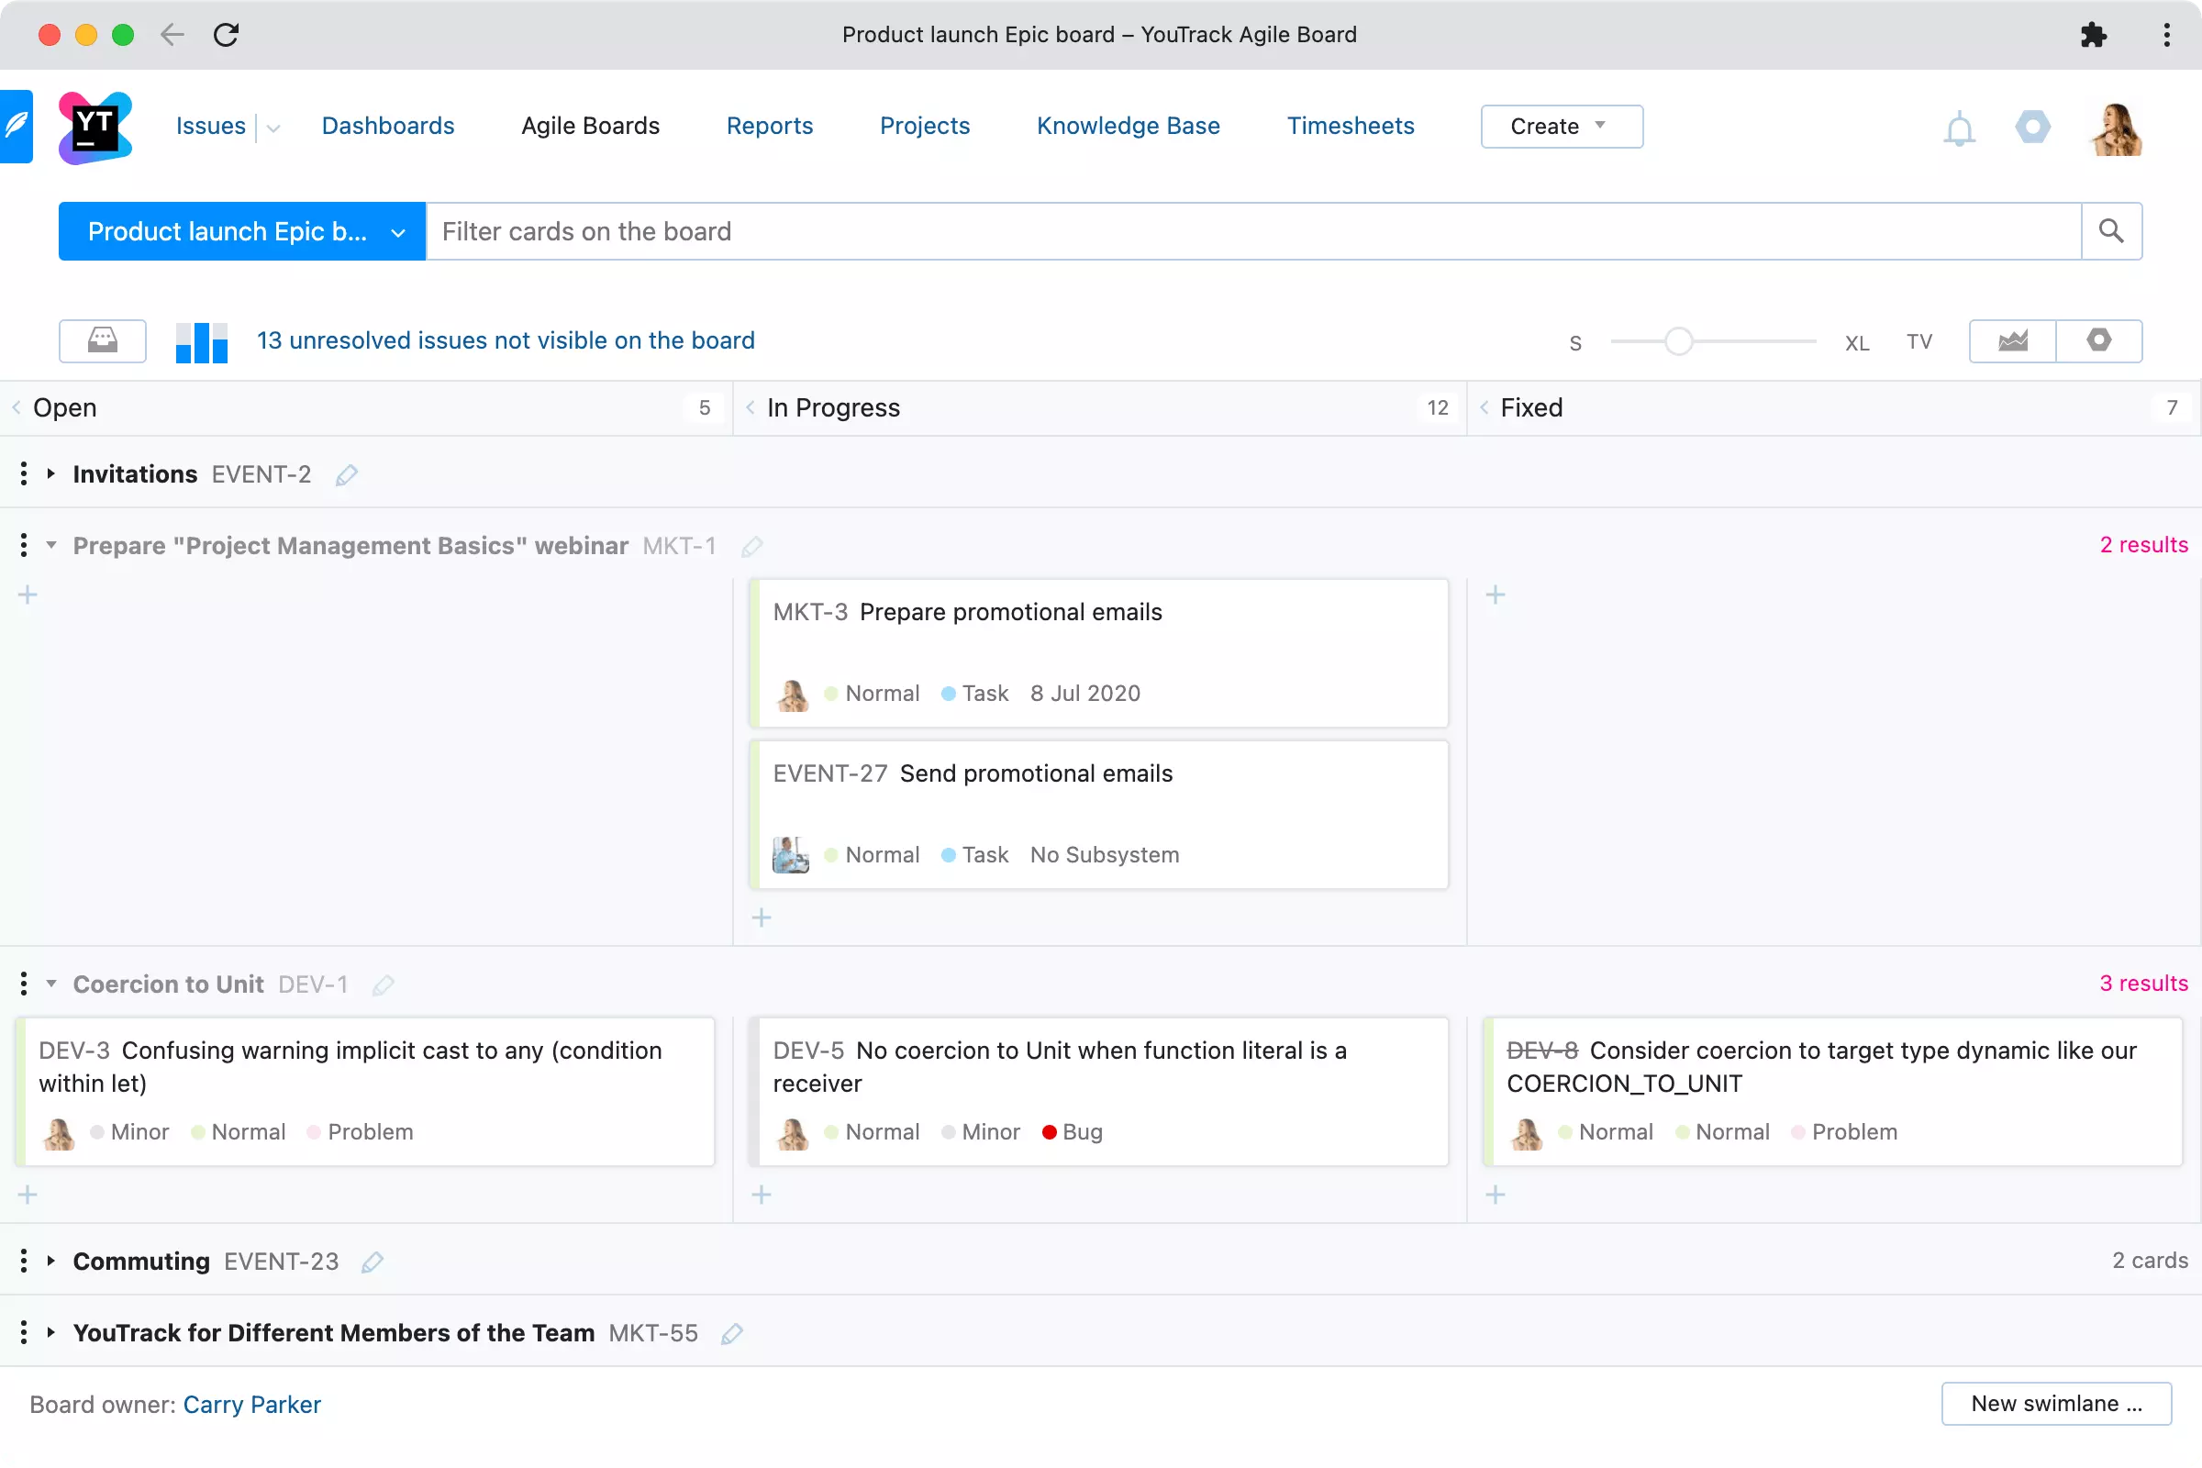2202x1468 pixels.
Task: Add card to Fixed in MKT-1 swimlane
Action: [1496, 595]
